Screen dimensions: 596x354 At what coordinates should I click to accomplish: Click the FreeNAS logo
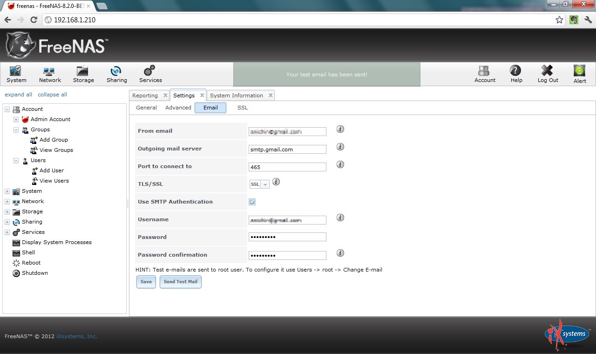(x=56, y=45)
